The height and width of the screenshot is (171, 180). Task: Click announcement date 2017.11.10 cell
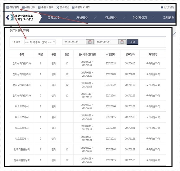click(x=130, y=85)
